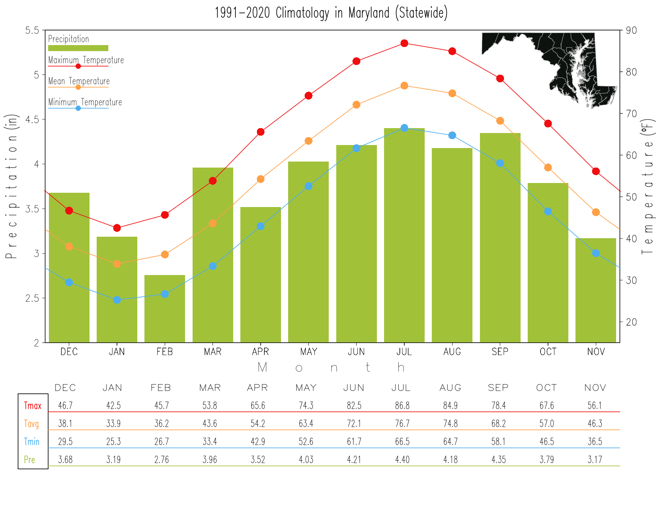Click the Tmax value '86.8' for July

(x=402, y=406)
